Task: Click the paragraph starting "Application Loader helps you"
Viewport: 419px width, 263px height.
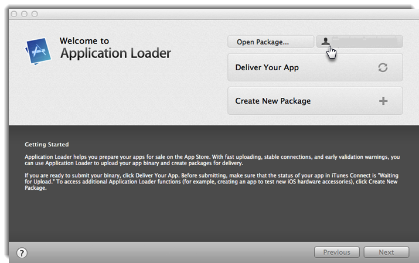Action: (212, 160)
